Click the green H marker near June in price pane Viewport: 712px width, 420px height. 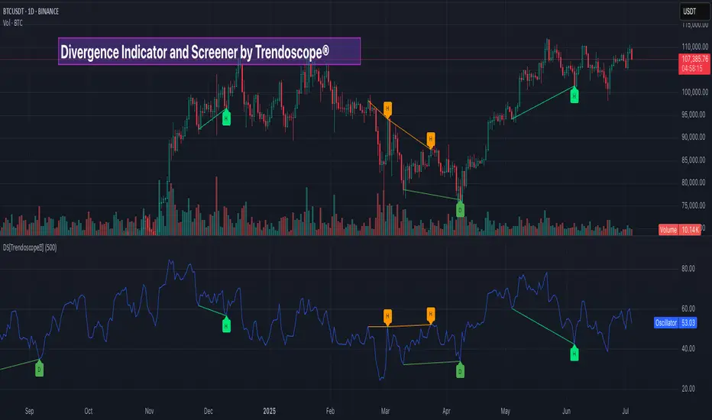coord(574,95)
